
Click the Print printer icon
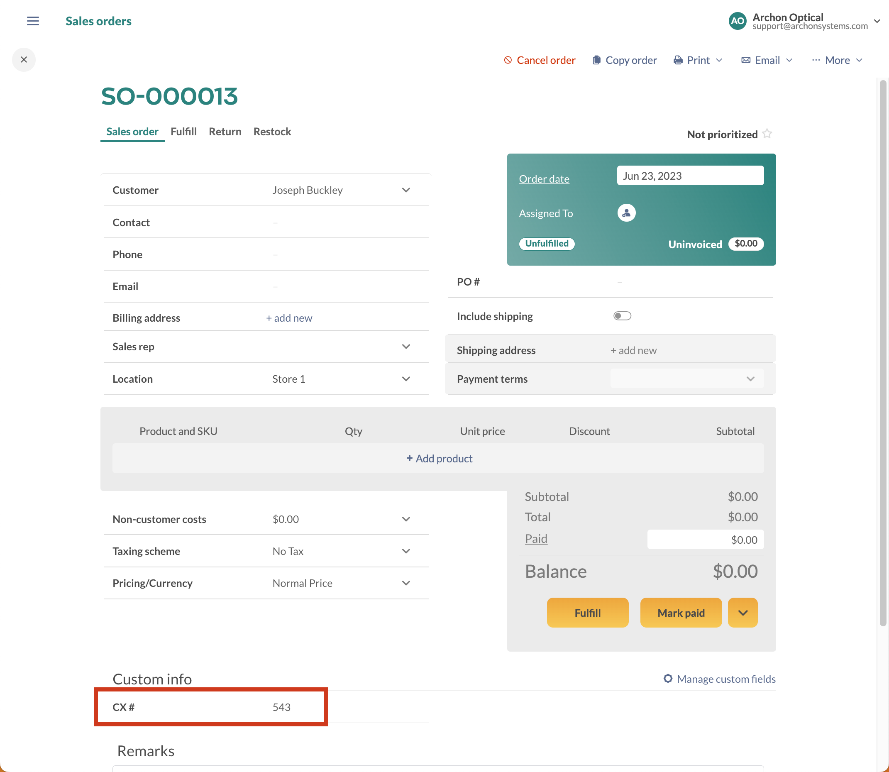(678, 60)
